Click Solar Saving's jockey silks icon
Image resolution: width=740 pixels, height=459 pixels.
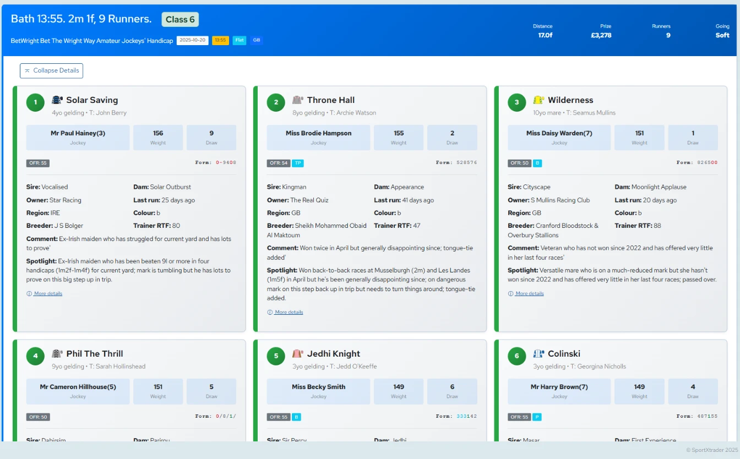click(57, 100)
